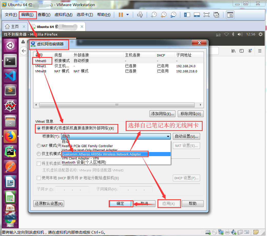This screenshot has width=267, height=236.
Task: Click the Send Ctrl+Alt+Del toolbar icon
Action: coord(140,15)
